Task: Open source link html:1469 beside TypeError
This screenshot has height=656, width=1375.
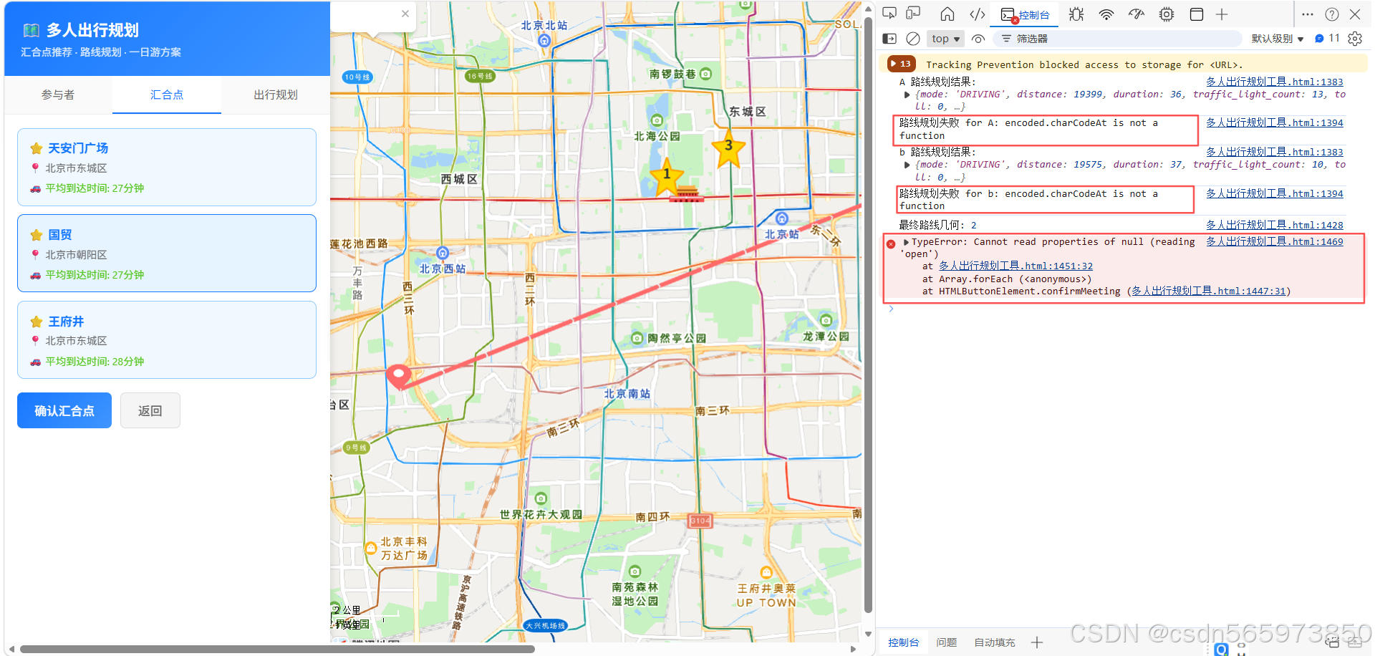Action: (x=1274, y=241)
